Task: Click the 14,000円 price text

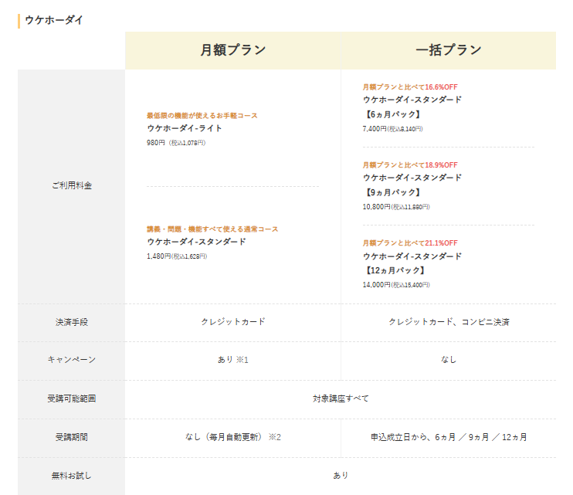Action: [x=376, y=285]
